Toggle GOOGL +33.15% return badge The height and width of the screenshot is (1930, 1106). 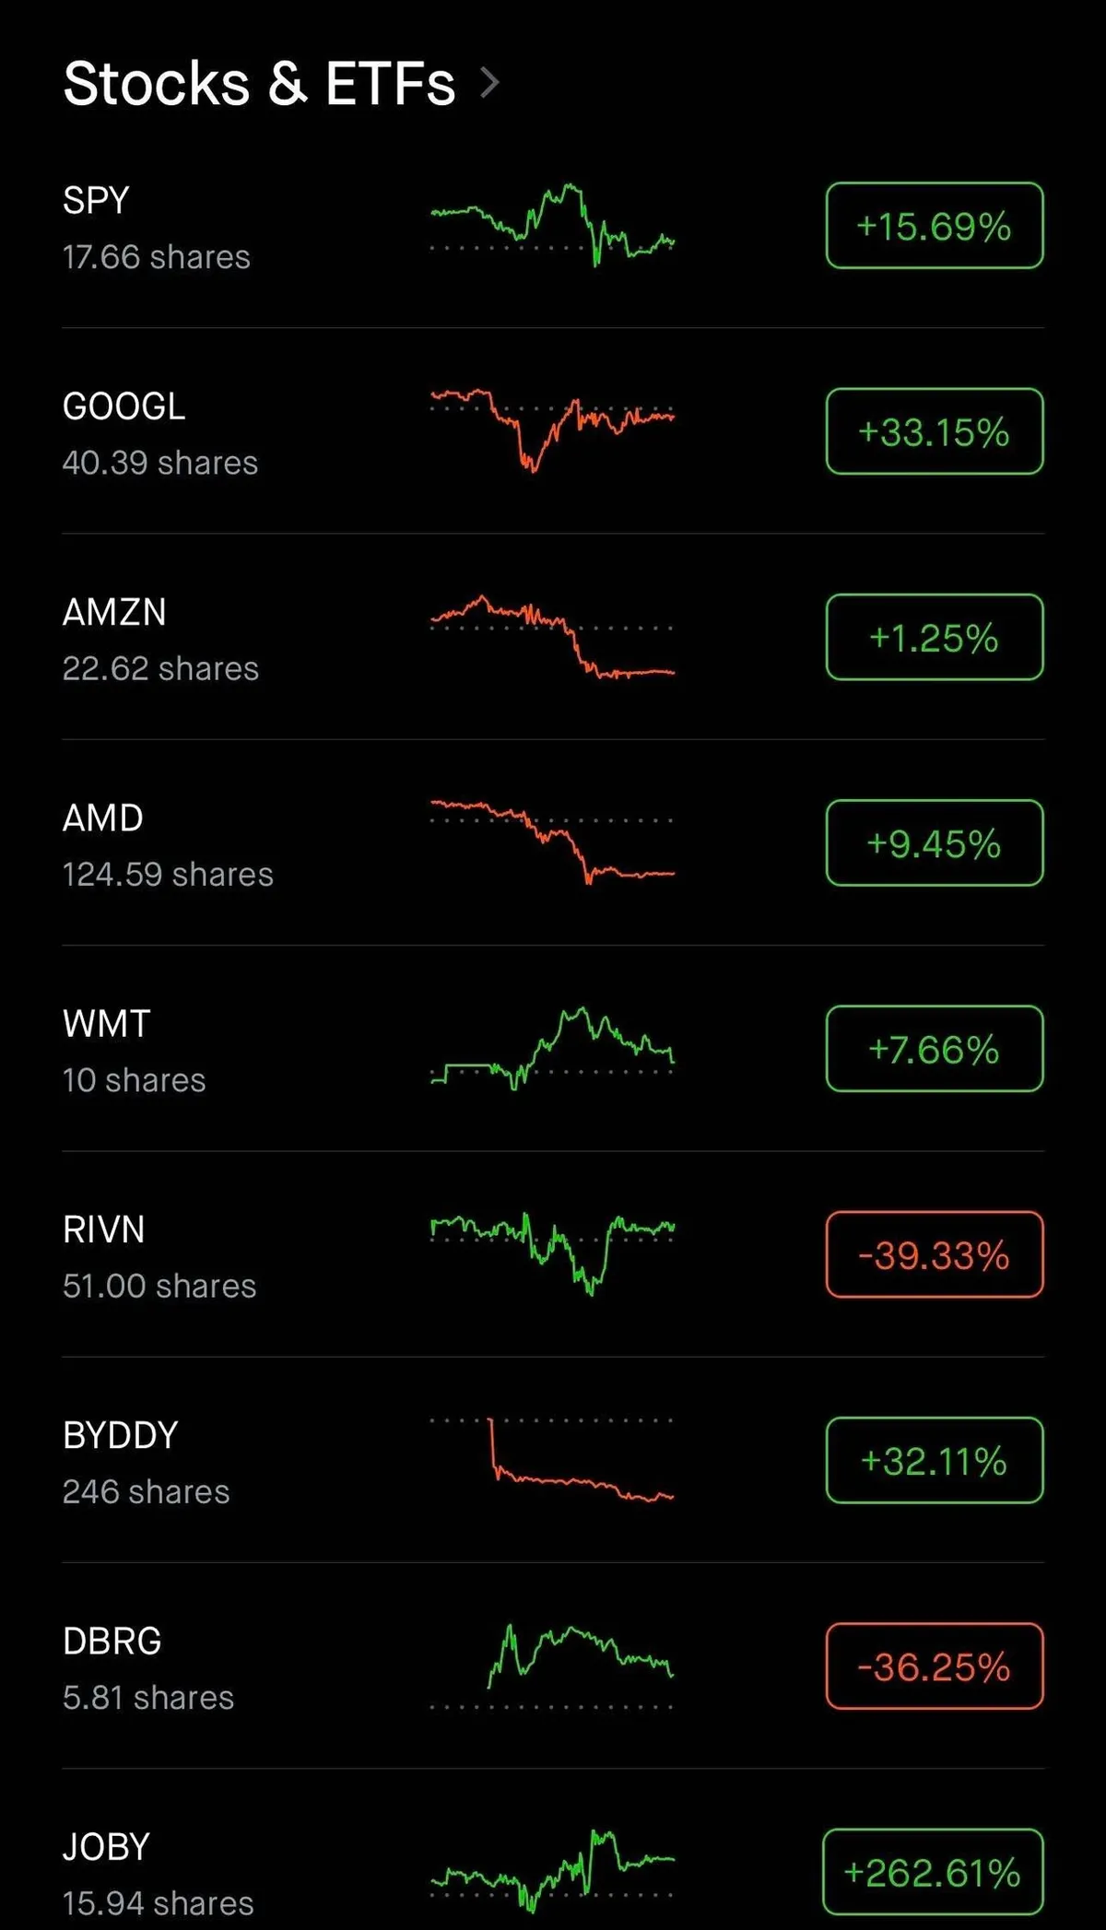(x=934, y=431)
